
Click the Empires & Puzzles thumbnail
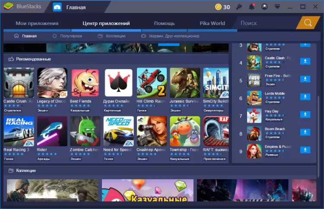pos(254,151)
